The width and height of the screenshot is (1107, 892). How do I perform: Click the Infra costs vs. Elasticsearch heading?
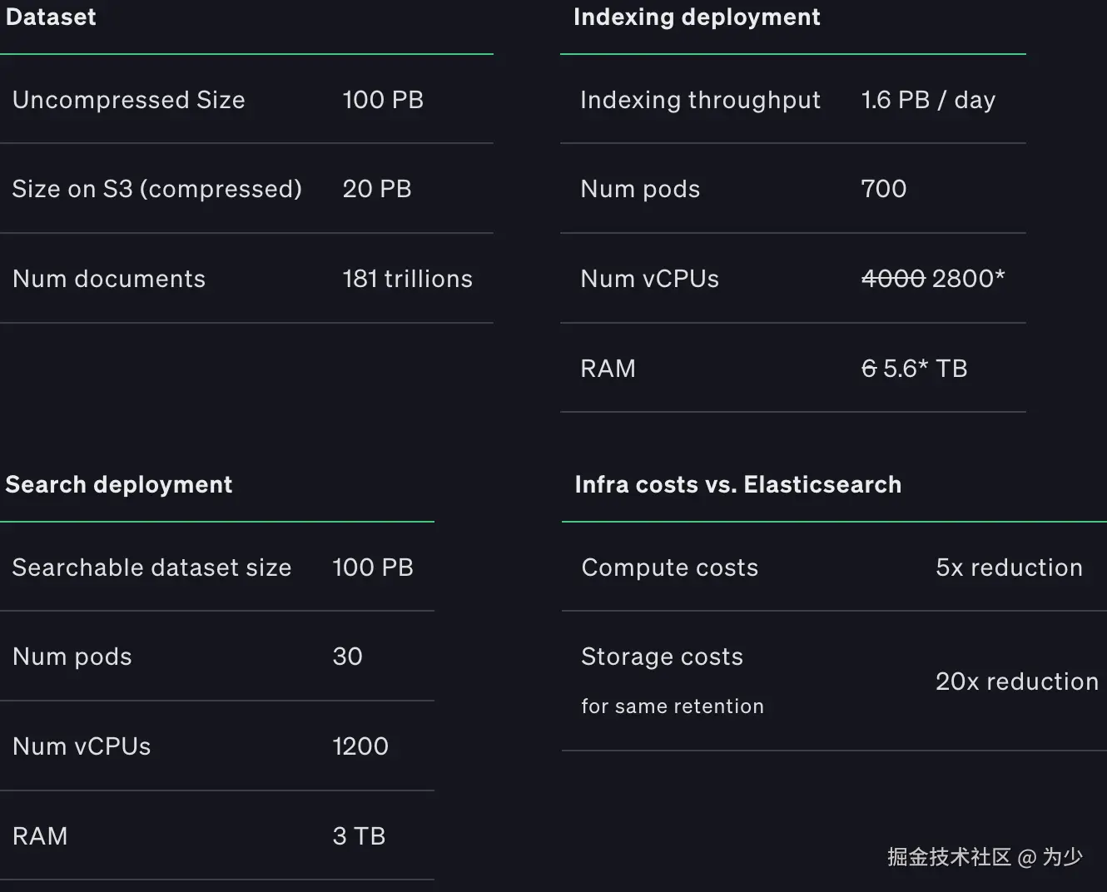click(x=737, y=485)
